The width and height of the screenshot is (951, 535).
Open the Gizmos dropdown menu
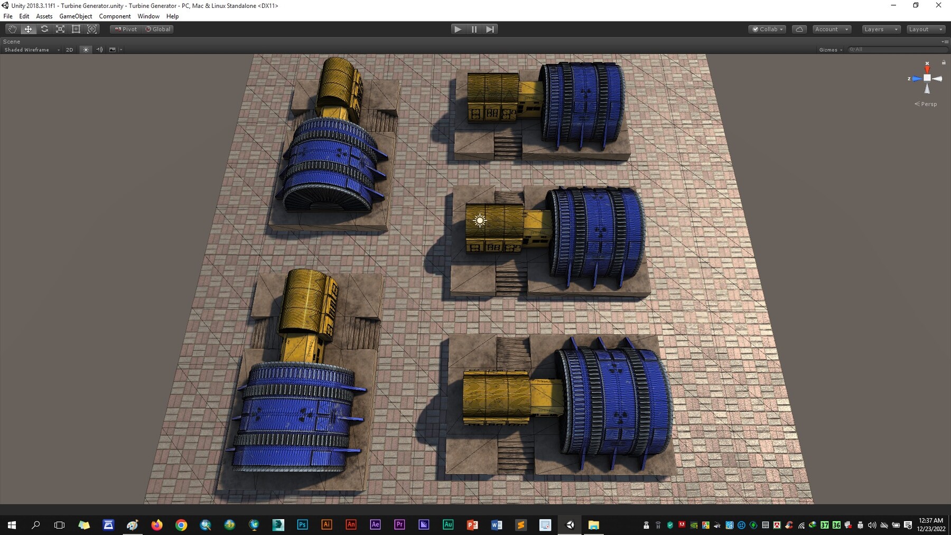click(x=830, y=50)
